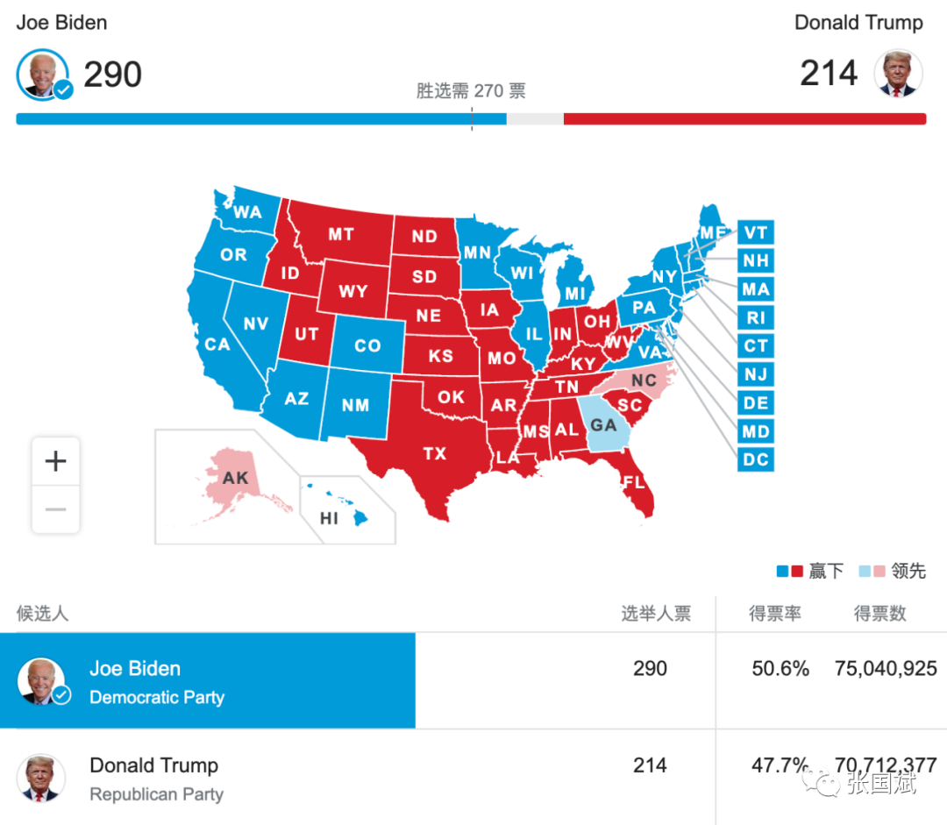Click Trump's portrait in candidate table
The height and width of the screenshot is (825, 947).
point(40,778)
